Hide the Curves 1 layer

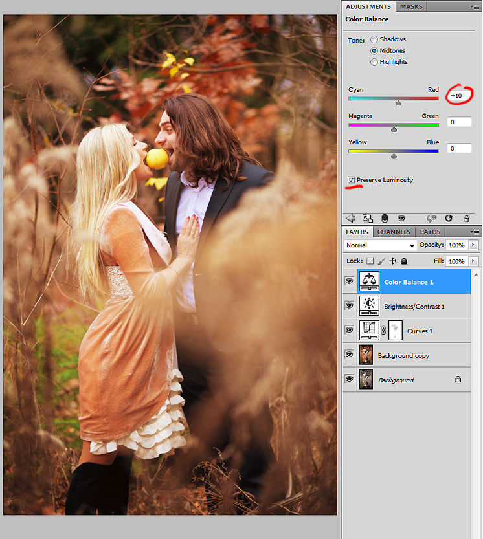[x=349, y=330]
